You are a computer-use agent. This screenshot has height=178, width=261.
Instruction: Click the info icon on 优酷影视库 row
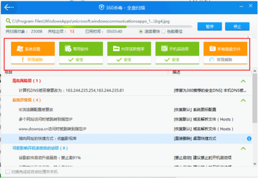[249, 138]
